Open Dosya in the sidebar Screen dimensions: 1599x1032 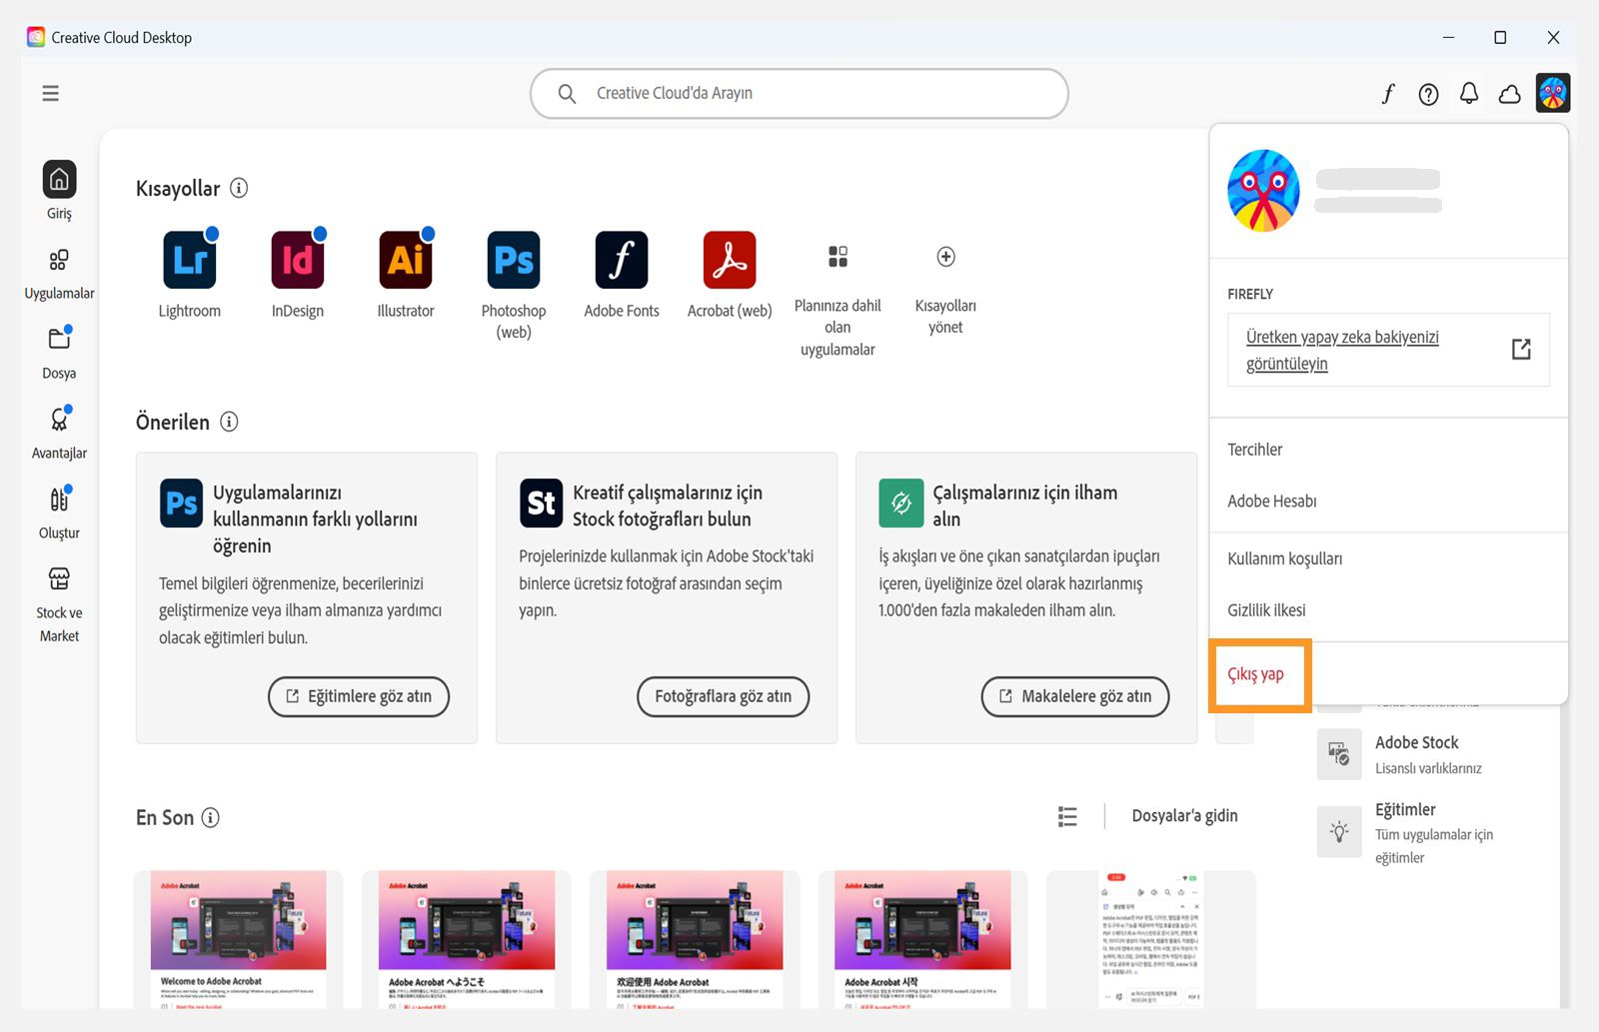(x=59, y=353)
